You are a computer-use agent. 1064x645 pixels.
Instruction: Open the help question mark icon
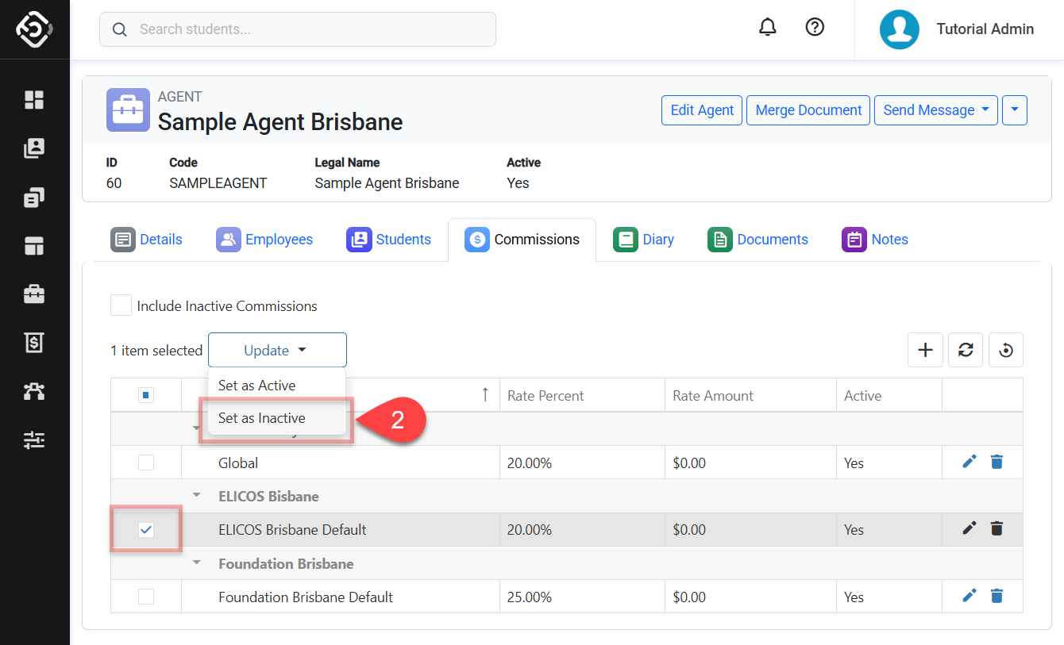coord(815,28)
